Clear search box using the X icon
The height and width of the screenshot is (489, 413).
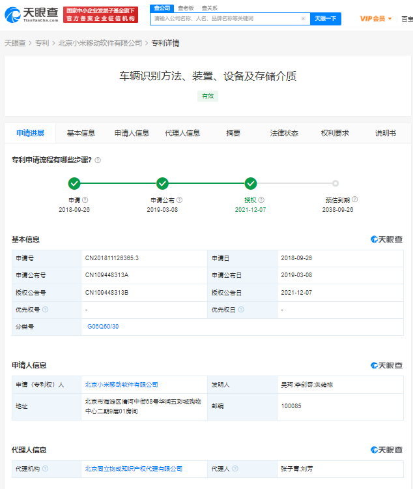303,19
